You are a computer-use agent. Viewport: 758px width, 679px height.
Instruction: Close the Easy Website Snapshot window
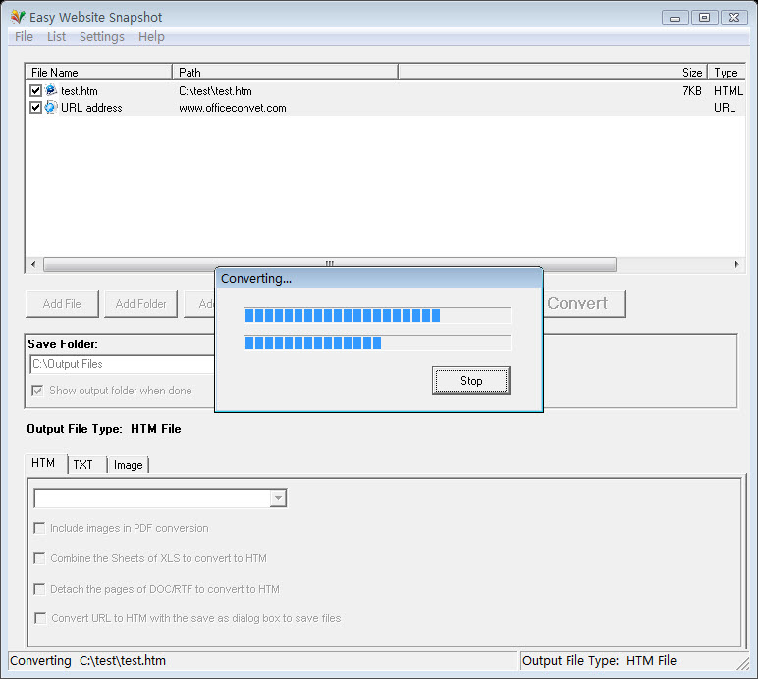pos(733,18)
